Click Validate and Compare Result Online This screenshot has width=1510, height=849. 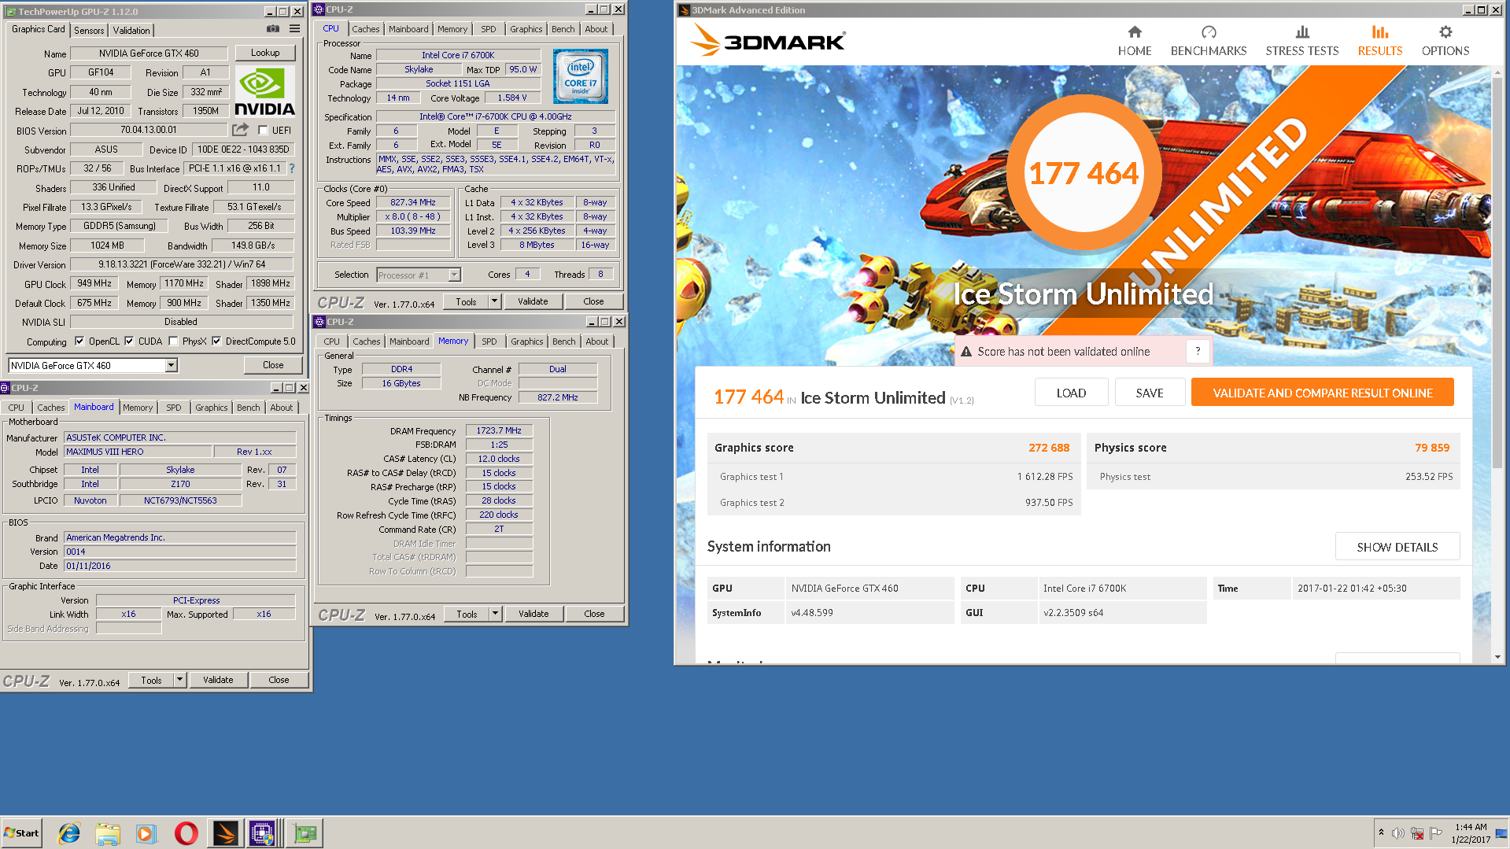pos(1323,393)
